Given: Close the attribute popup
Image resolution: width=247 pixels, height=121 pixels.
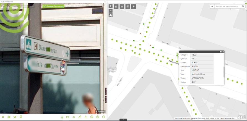Looking at the screenshot, I should coord(223,52).
